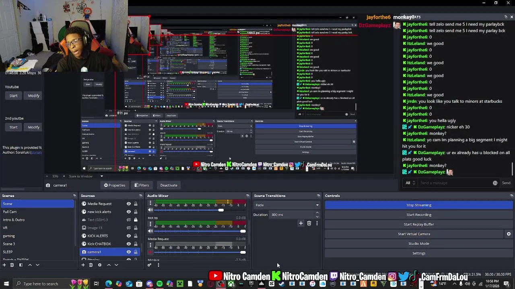Add a scene transition with plus icon
515x289 pixels.
301,223
